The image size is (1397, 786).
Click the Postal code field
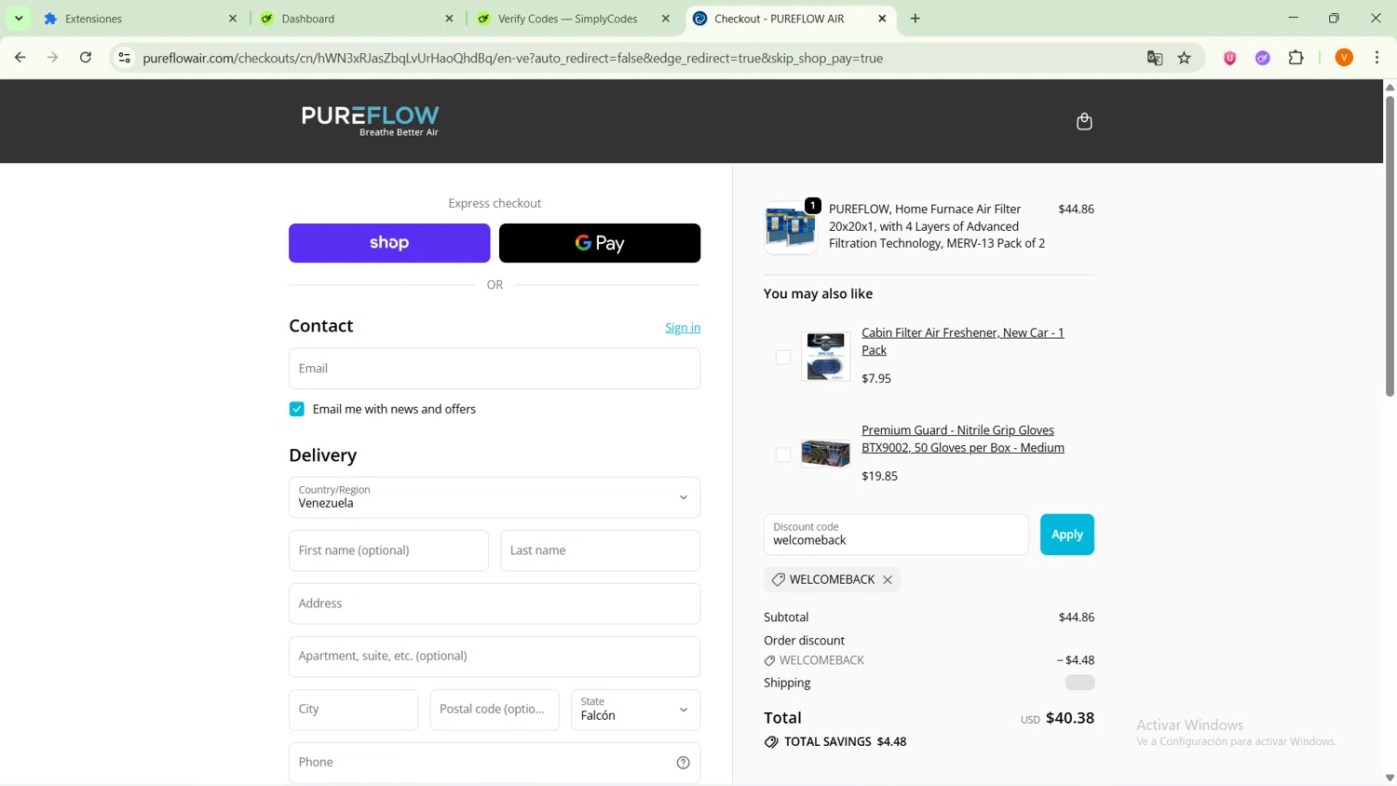[495, 710]
